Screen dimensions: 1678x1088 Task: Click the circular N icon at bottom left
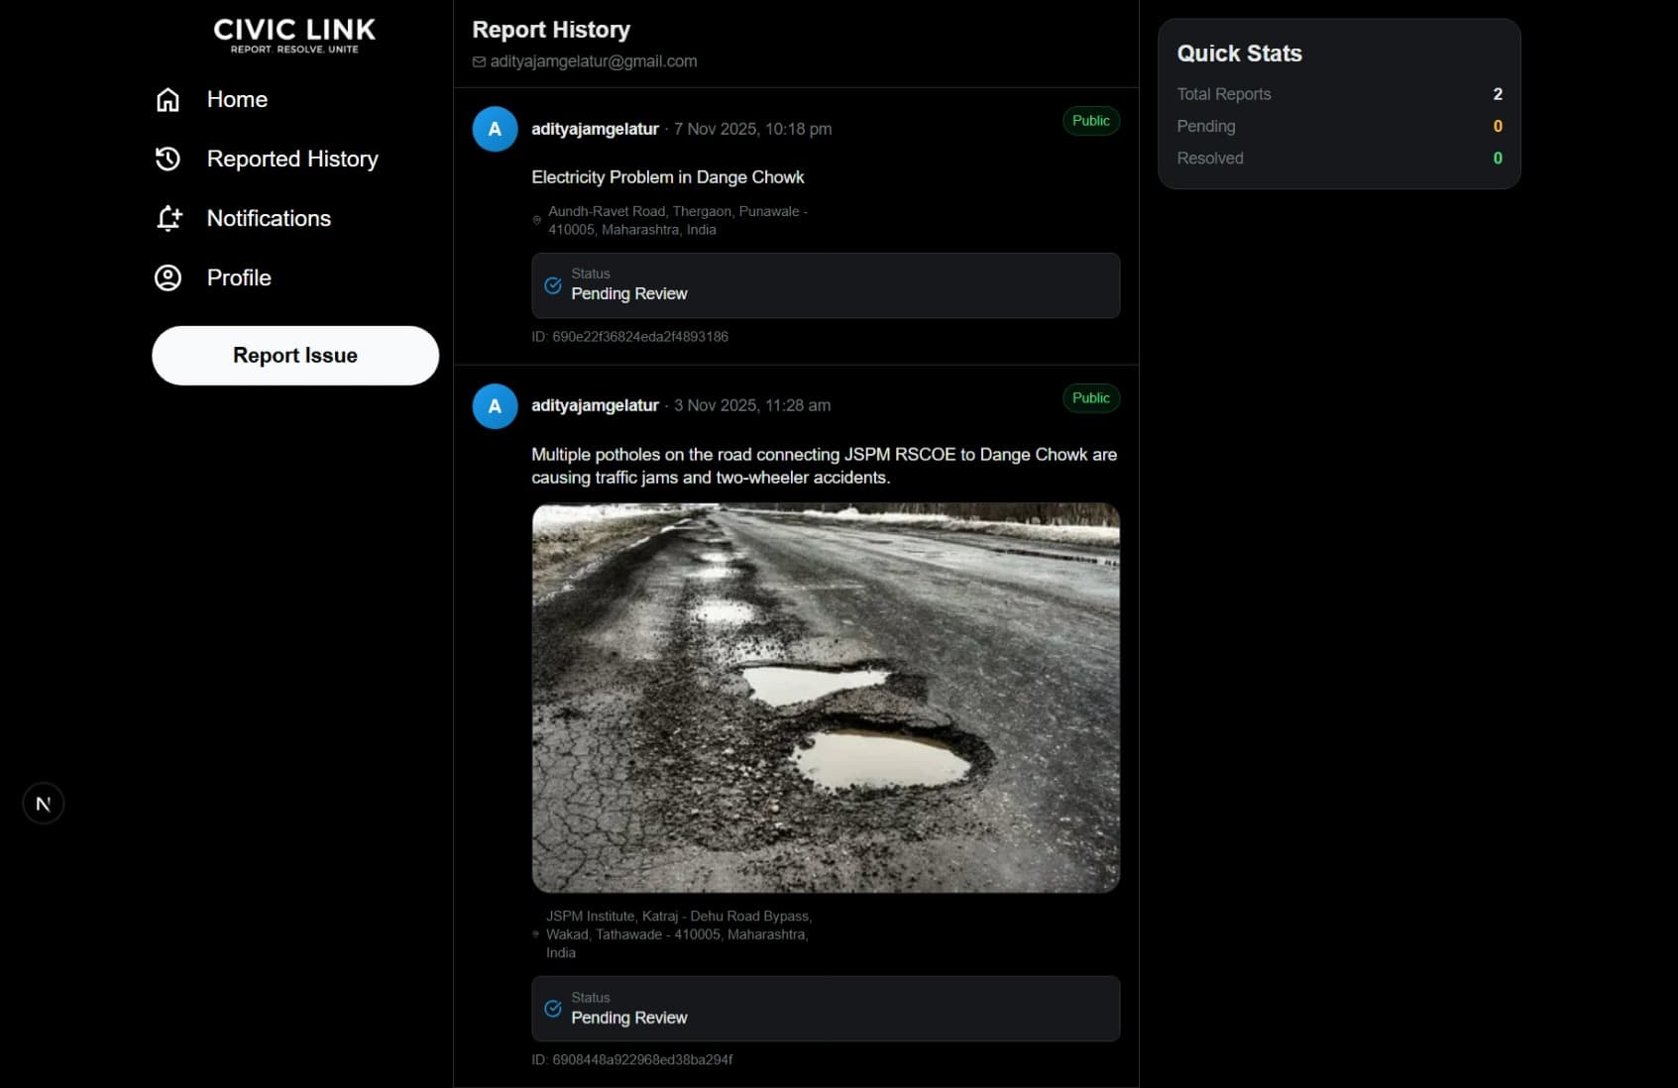pyautogui.click(x=43, y=803)
